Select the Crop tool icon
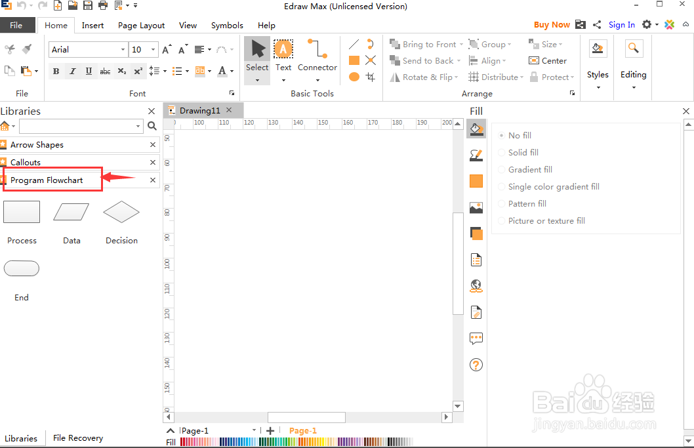Screen dimensions: 694x448 [x=371, y=77]
